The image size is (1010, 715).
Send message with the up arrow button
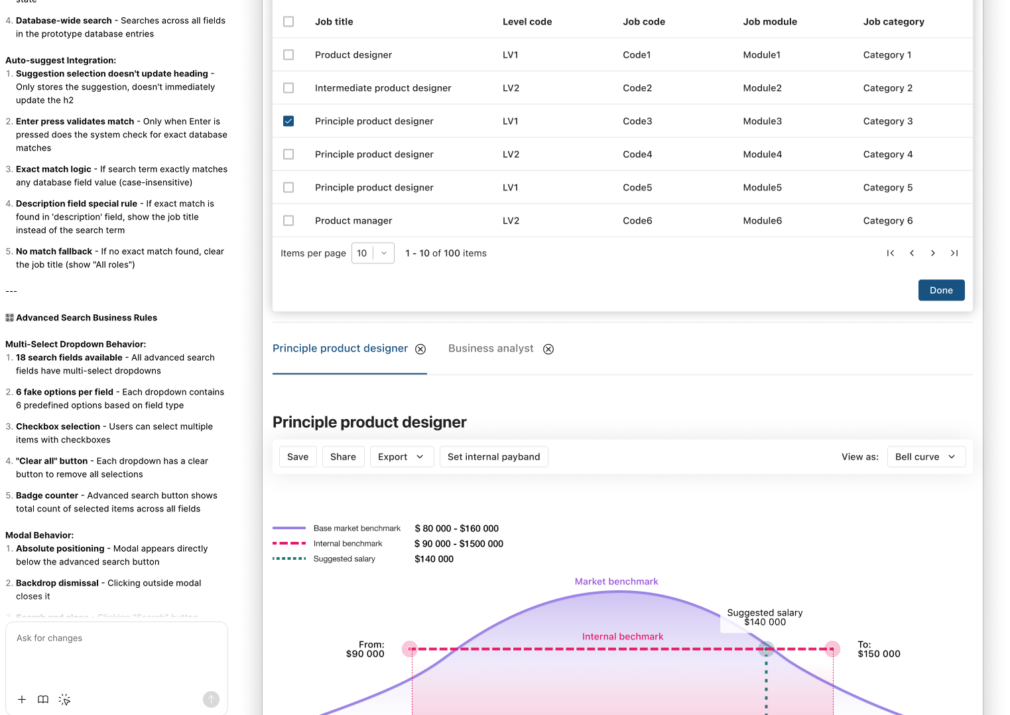(211, 699)
